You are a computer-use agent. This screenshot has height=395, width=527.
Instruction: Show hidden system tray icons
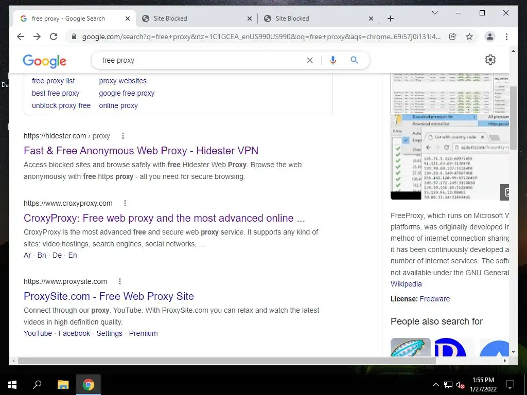click(x=435, y=385)
